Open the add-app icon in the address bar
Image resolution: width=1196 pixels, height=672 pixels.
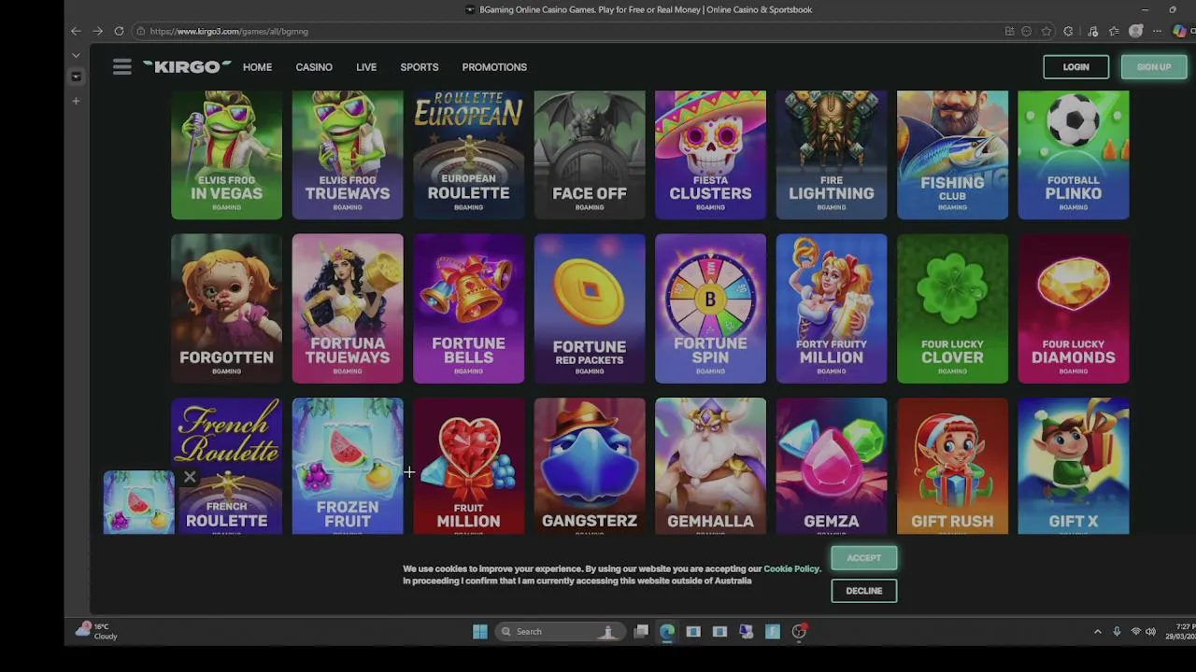tap(1009, 31)
